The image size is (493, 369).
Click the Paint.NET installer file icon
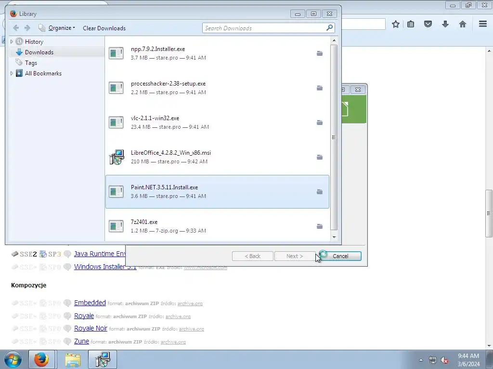tap(116, 192)
